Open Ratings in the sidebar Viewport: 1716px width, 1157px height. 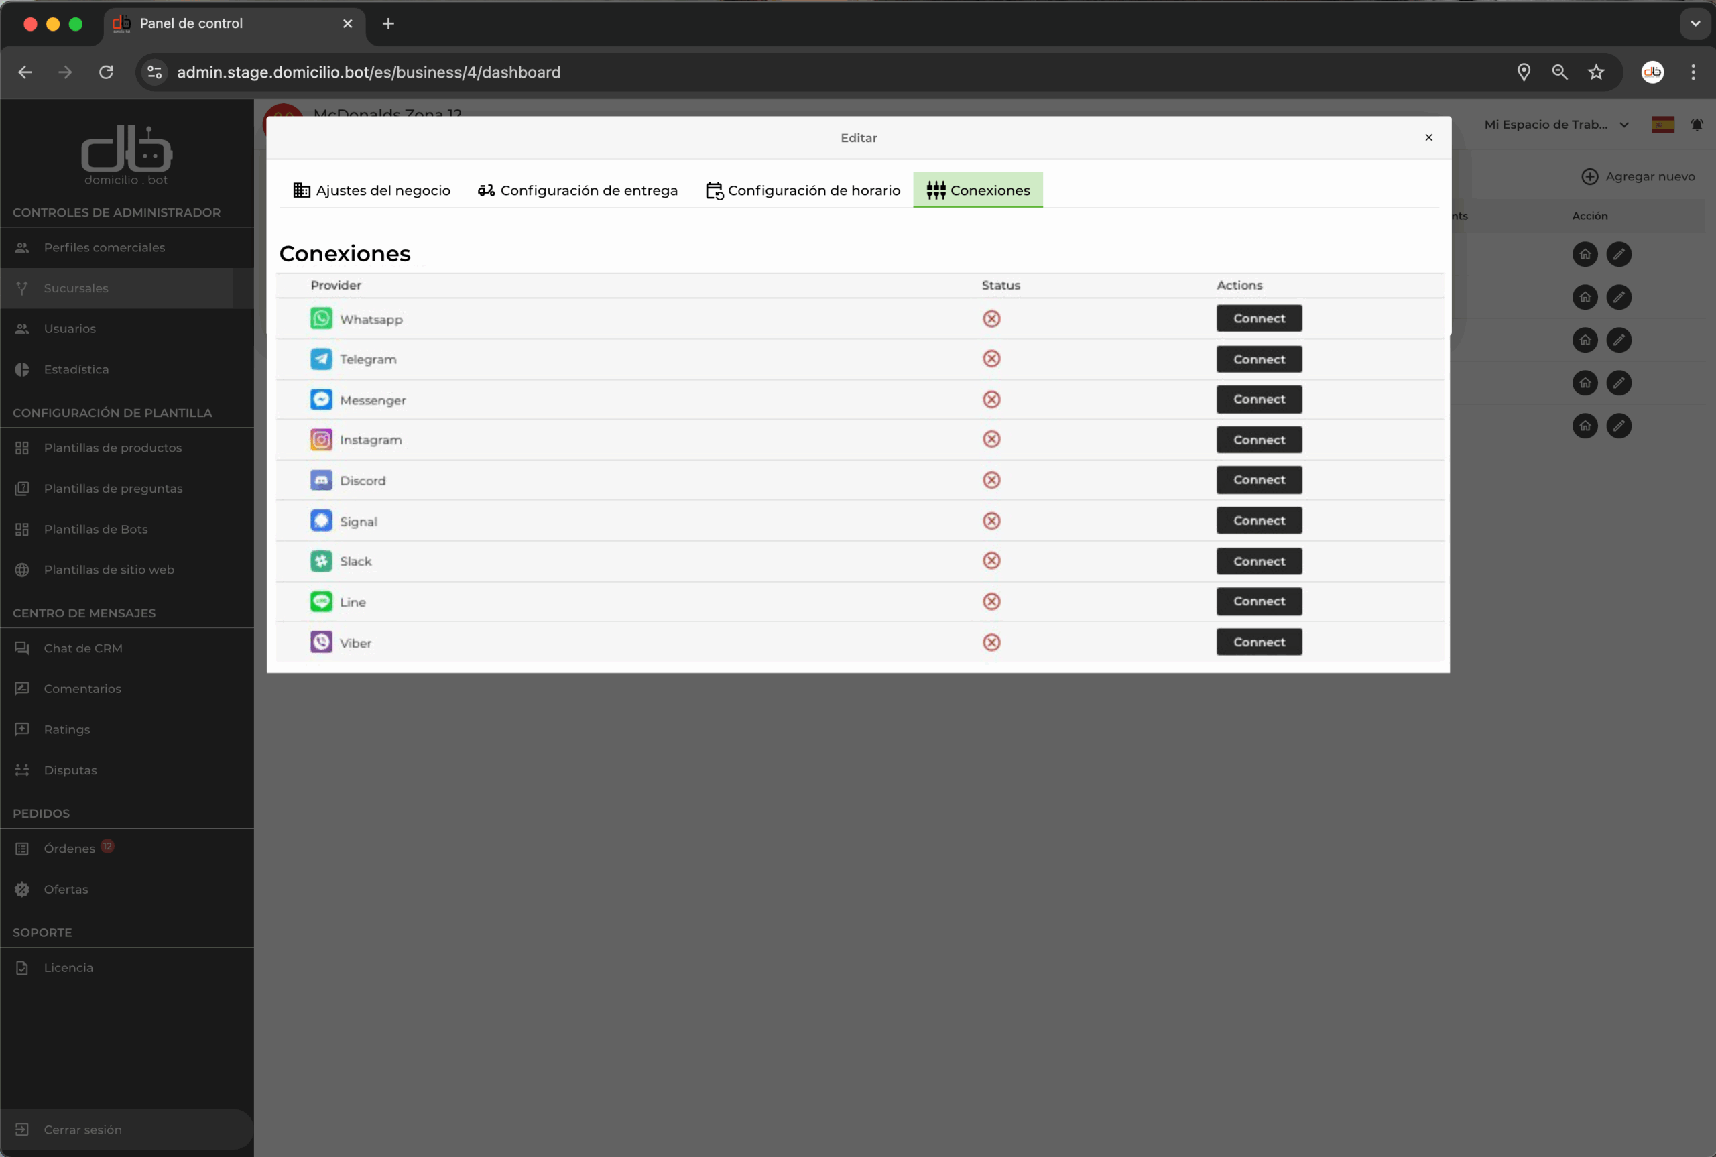pyautogui.click(x=127, y=730)
